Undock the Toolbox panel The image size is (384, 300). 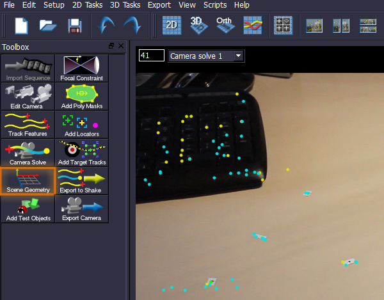(111, 46)
